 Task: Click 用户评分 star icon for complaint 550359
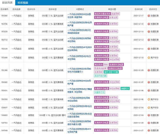(x=149, y=99)
